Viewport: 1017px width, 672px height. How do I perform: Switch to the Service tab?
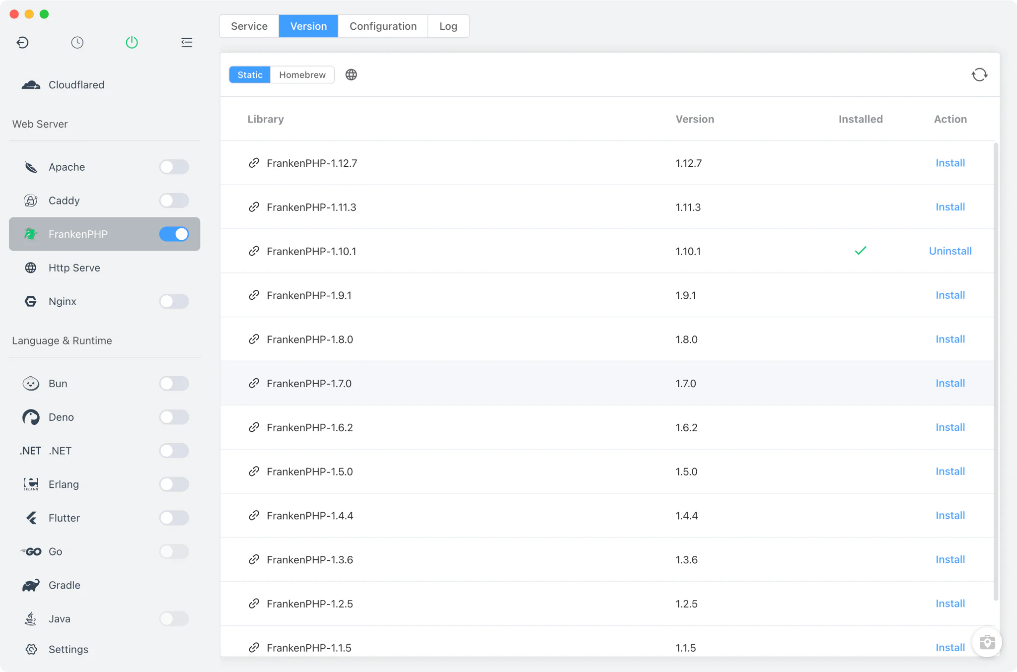pyautogui.click(x=249, y=26)
